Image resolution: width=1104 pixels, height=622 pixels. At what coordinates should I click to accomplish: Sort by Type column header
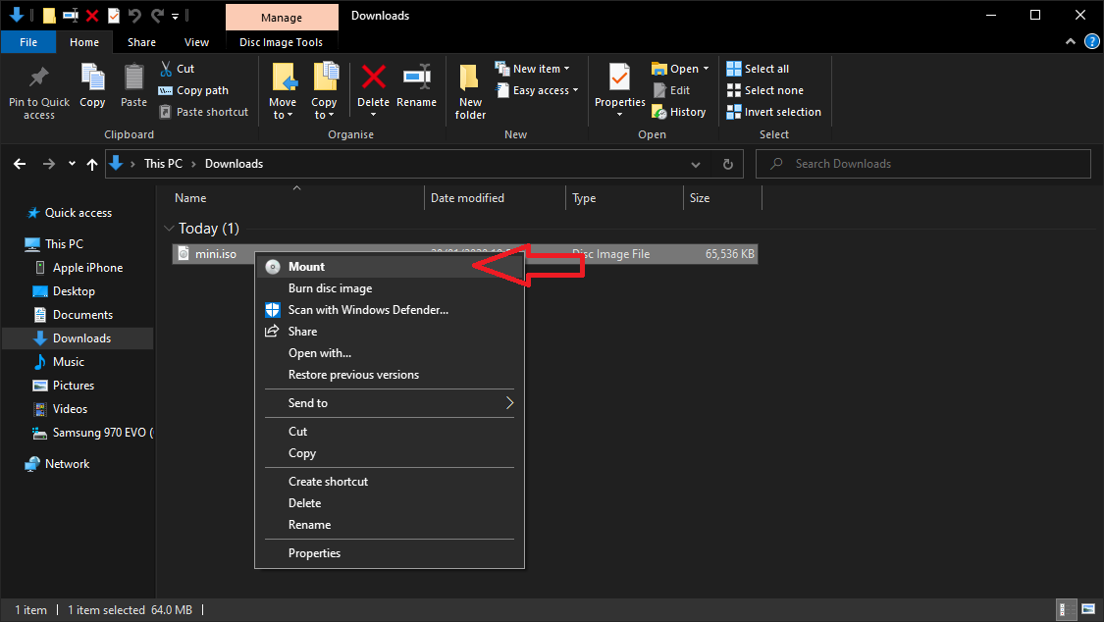point(584,198)
